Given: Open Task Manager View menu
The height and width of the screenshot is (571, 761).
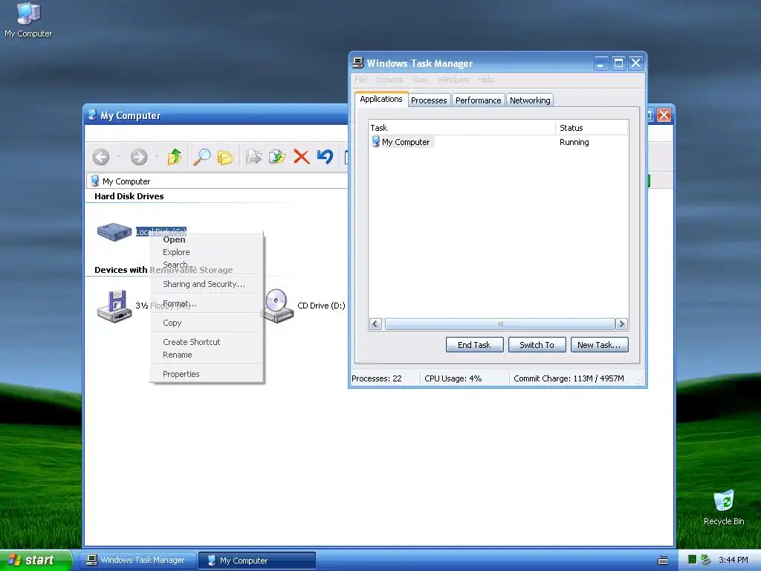Looking at the screenshot, I should [x=421, y=80].
